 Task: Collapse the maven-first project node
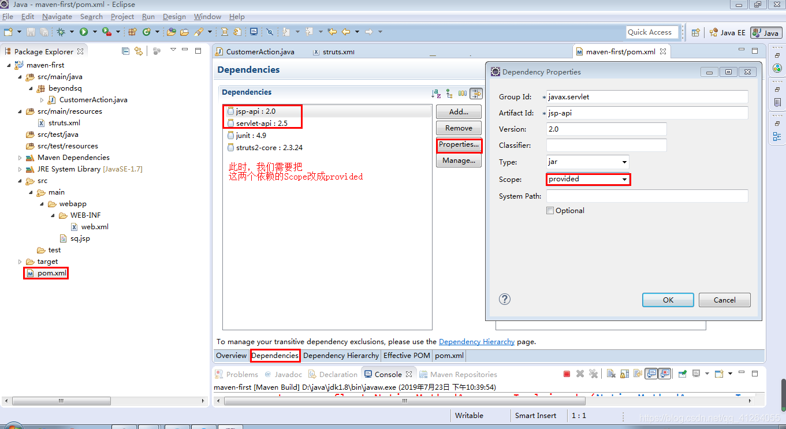click(9, 65)
